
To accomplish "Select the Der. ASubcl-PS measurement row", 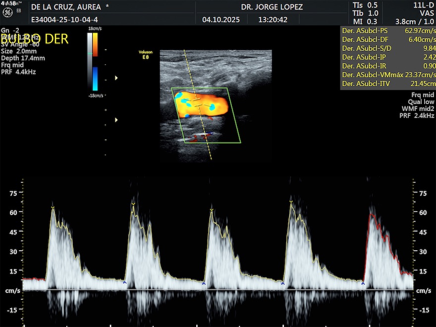I will point(388,31).
